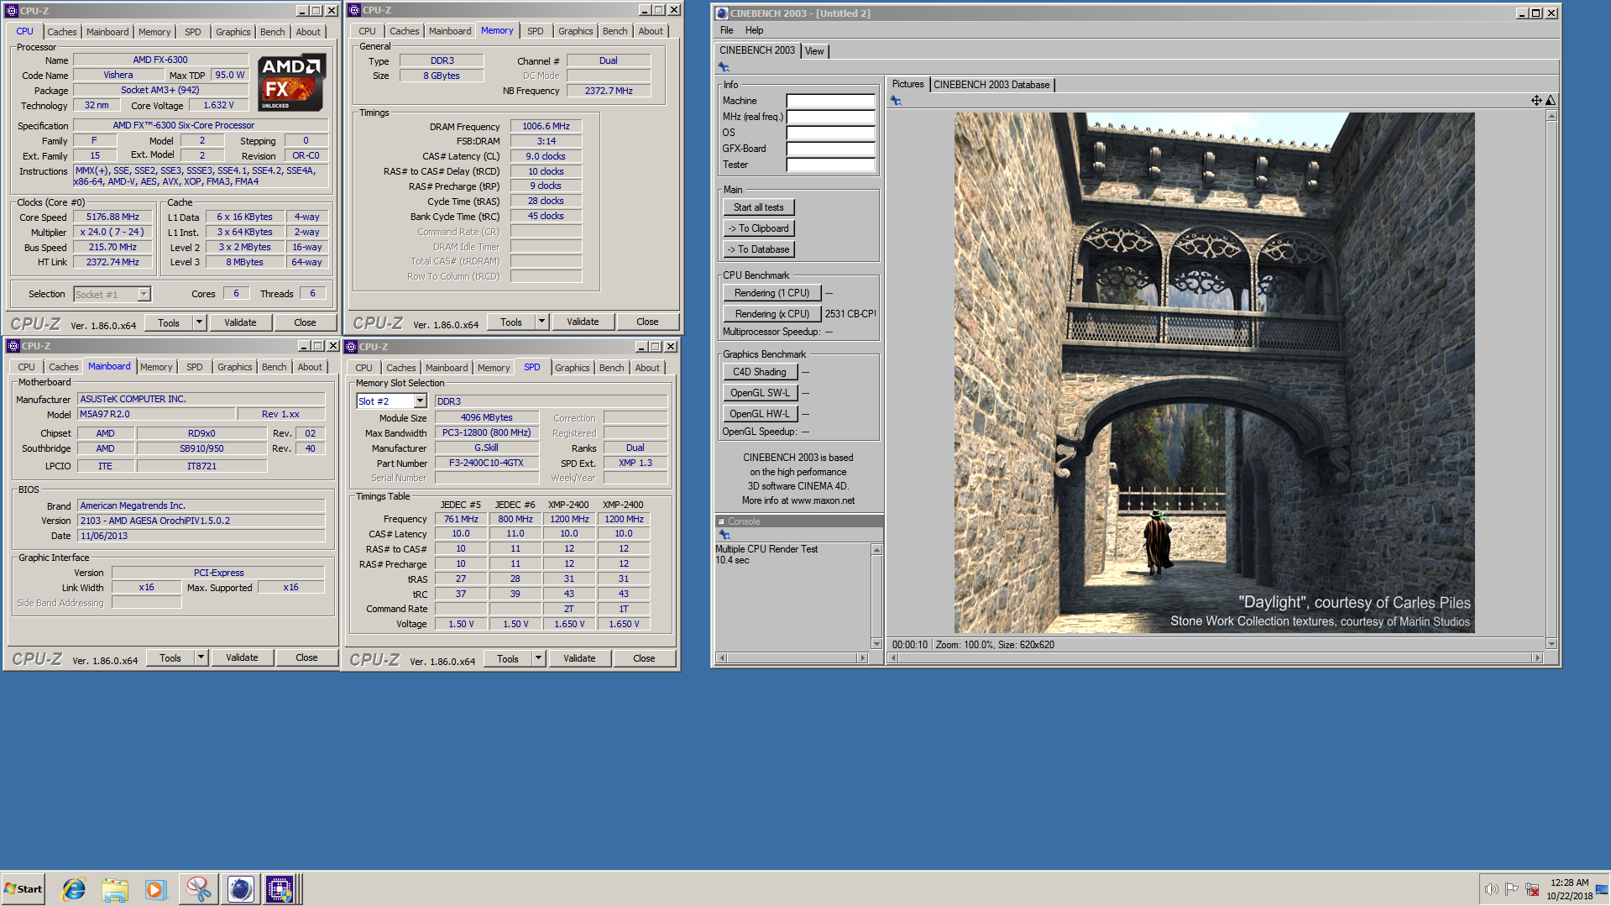Screen dimensions: 1611x906
Task: Open Windows Explorer folder icon on taskbar
Action: point(115,889)
